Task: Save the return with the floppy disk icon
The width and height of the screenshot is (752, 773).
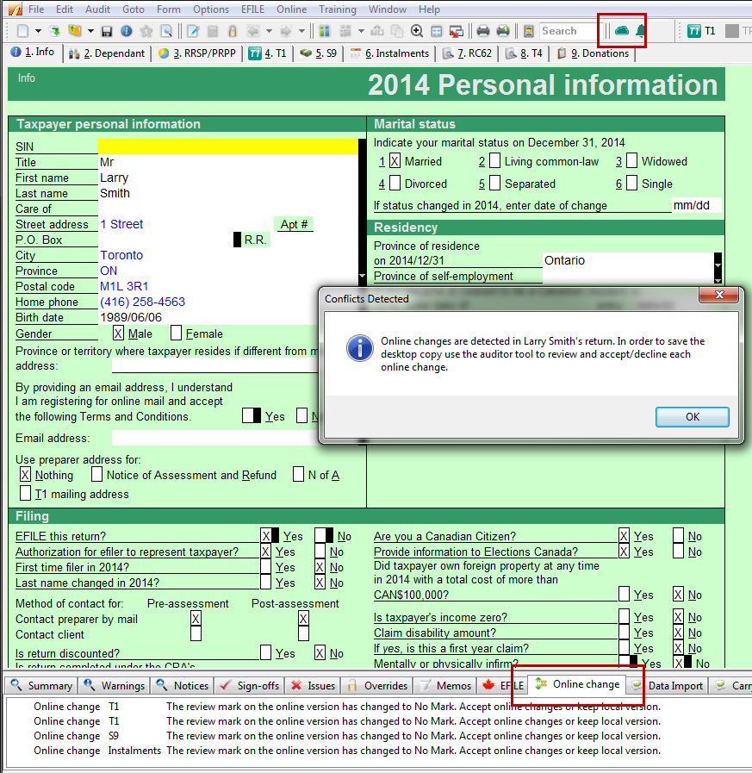Action: tap(107, 32)
